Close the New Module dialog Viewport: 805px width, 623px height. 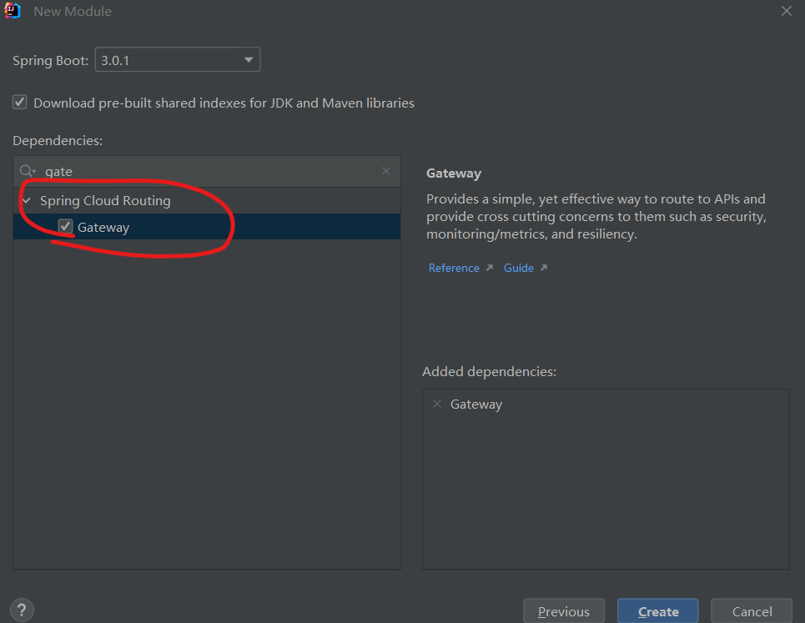(x=786, y=11)
